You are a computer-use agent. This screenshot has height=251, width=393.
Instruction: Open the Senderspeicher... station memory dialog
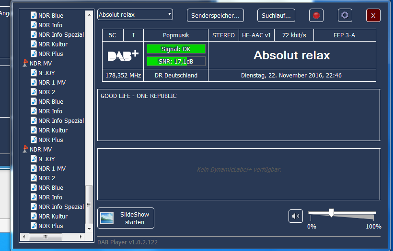click(x=215, y=15)
